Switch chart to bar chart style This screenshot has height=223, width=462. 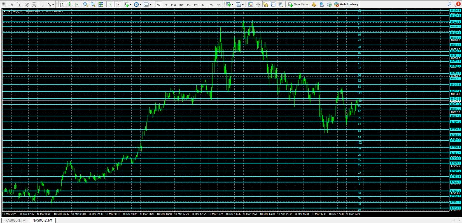(x=62, y=4)
